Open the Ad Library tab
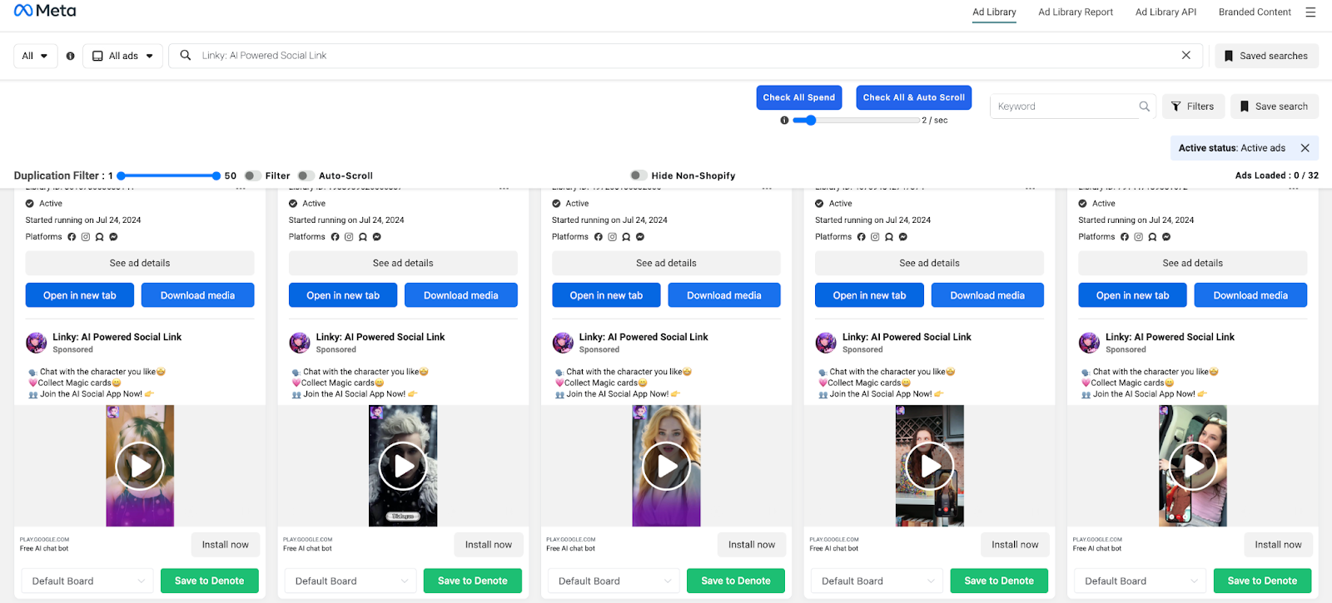This screenshot has height=603, width=1332. click(x=994, y=12)
